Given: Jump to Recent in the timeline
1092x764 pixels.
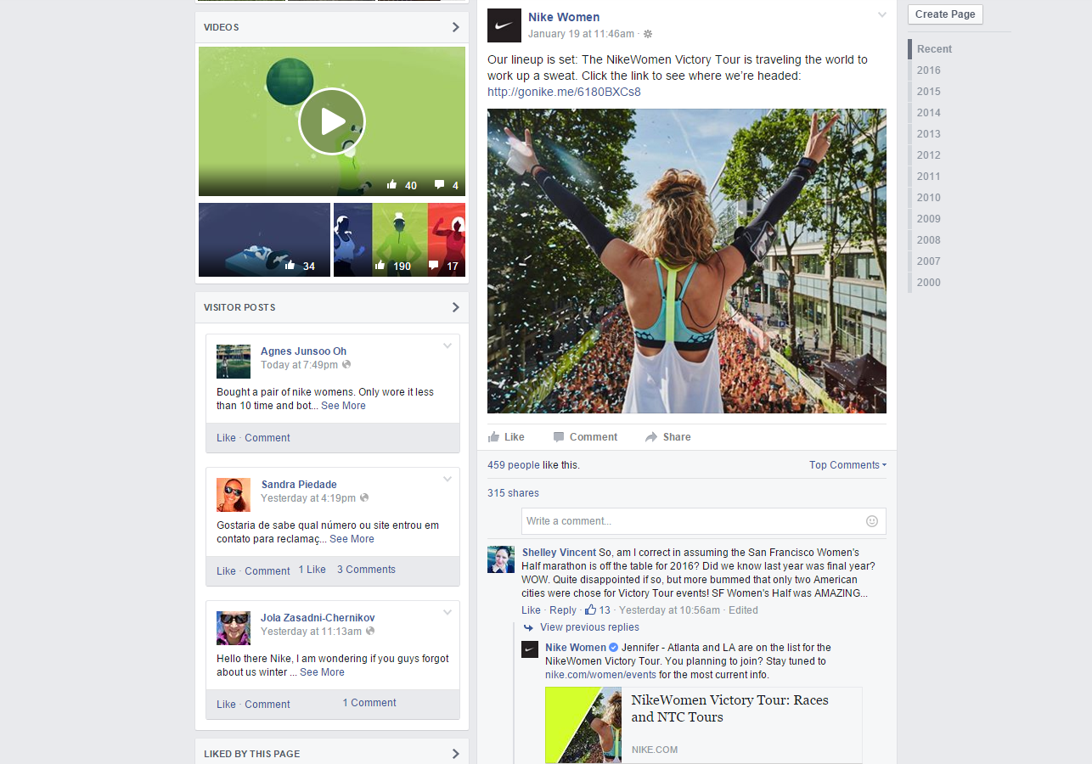Looking at the screenshot, I should [934, 49].
